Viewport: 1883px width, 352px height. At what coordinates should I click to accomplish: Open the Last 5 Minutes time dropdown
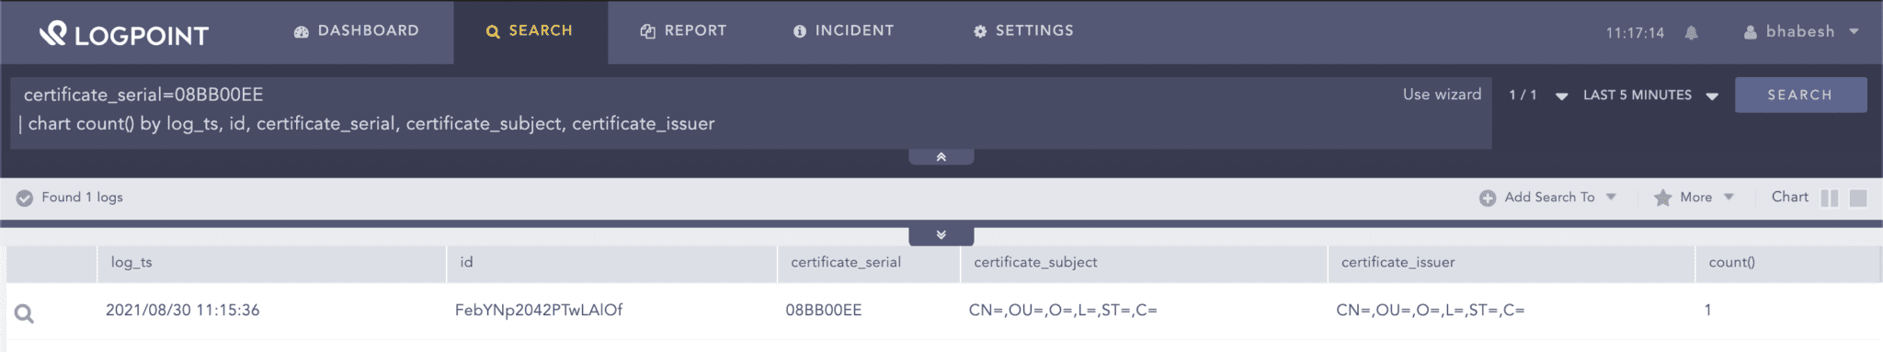tap(1650, 95)
